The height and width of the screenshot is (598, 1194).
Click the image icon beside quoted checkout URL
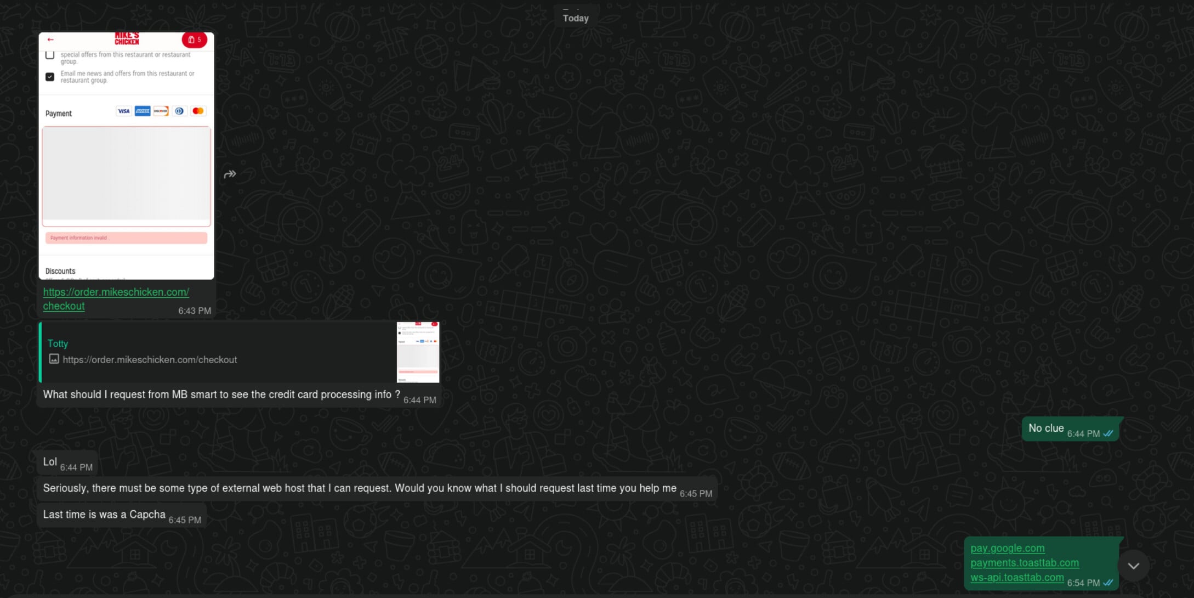[x=54, y=359]
